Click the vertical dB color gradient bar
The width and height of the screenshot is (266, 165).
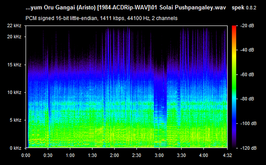[234, 87]
